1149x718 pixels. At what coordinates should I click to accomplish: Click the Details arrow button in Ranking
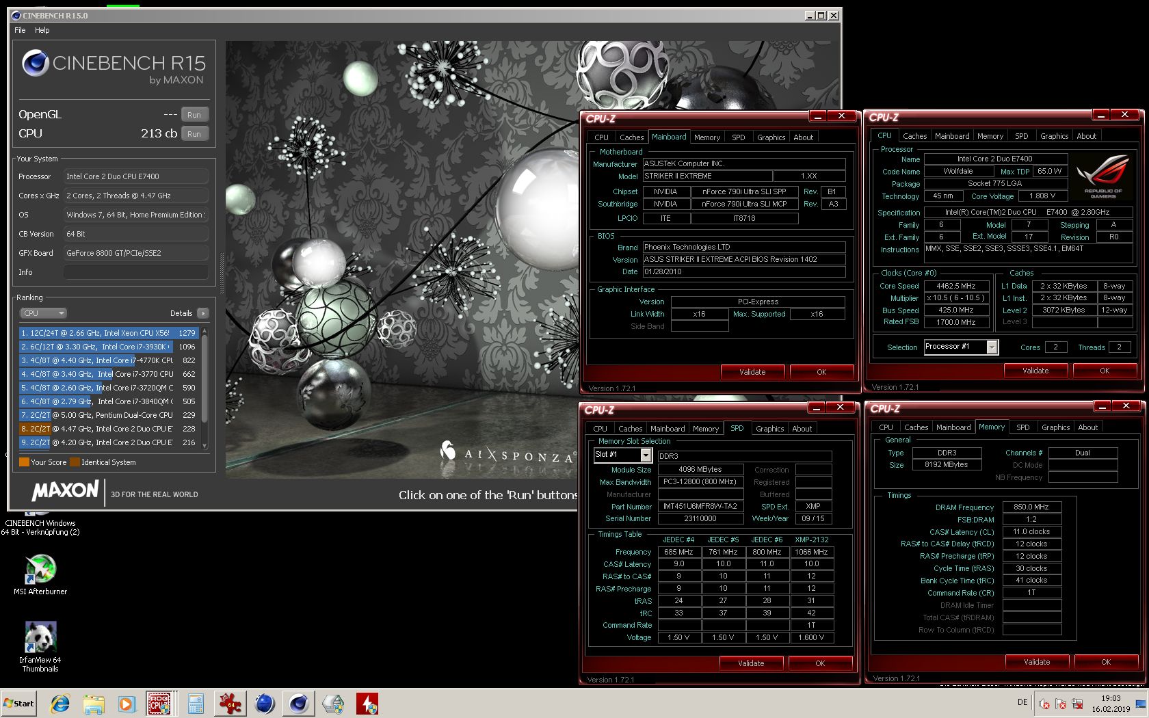[x=202, y=313]
